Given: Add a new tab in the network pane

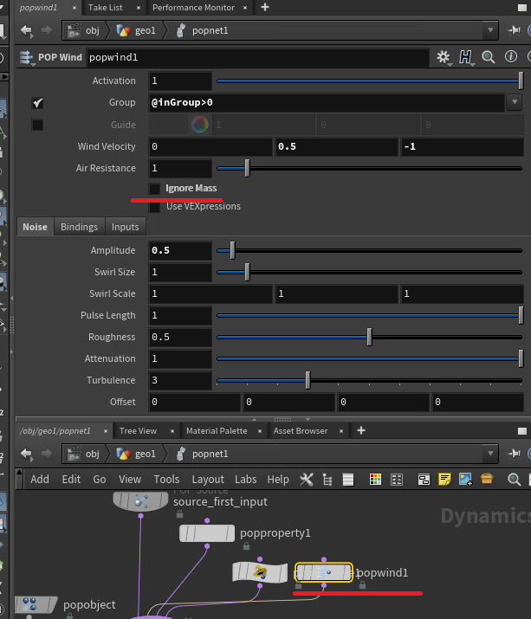Looking at the screenshot, I should click(x=361, y=430).
